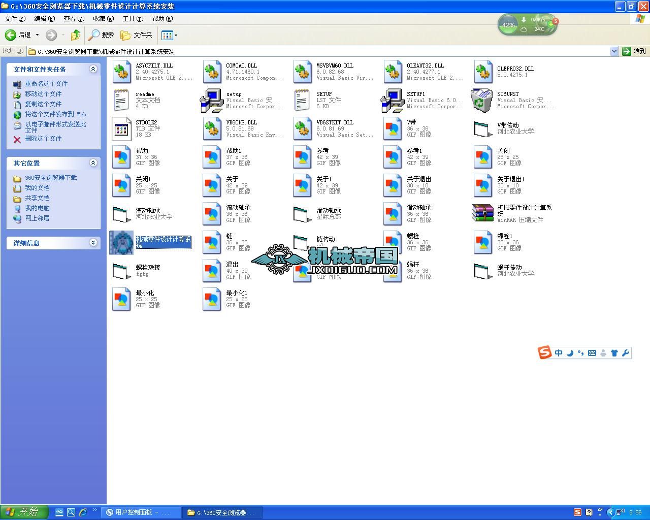Select the STDOLE2 TLB file icon
The image size is (650, 520).
pyautogui.click(x=121, y=128)
